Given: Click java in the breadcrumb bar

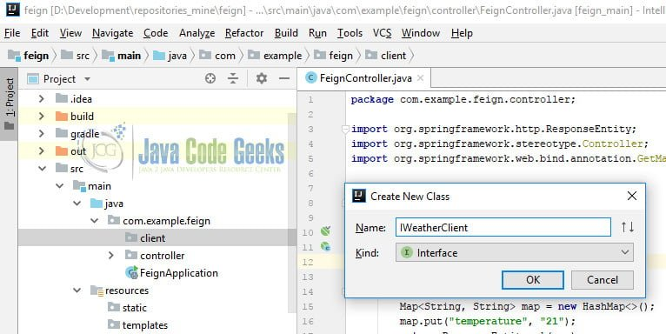Looking at the screenshot, I should 170,56.
